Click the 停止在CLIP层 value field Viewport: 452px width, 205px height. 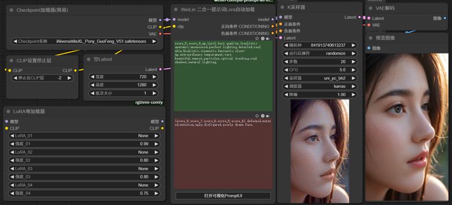pyautogui.click(x=42, y=78)
